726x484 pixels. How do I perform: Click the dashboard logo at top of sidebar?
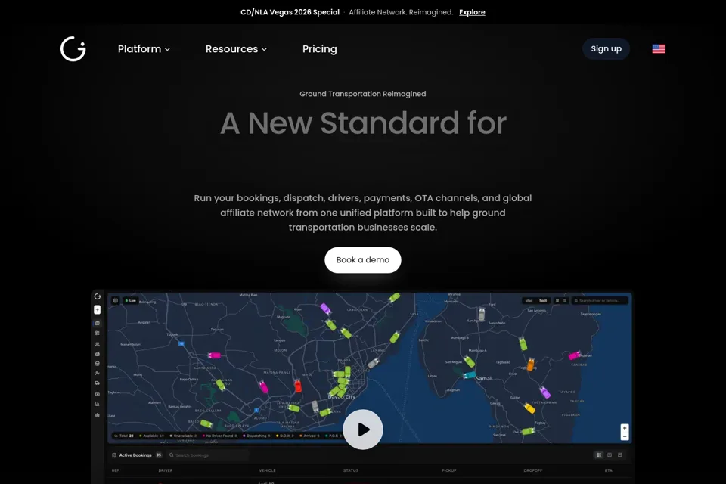coord(98,296)
